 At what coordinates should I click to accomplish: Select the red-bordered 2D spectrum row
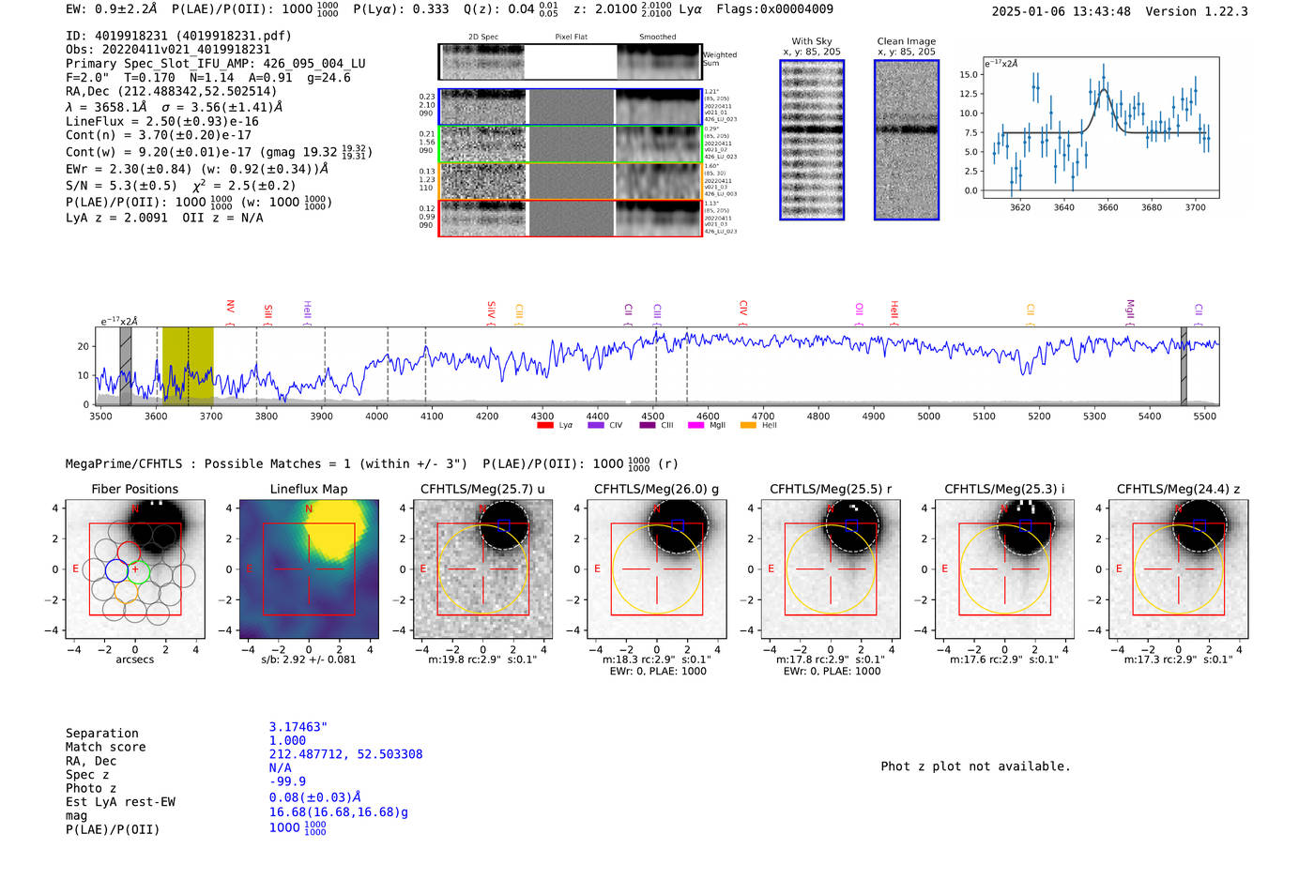point(571,218)
